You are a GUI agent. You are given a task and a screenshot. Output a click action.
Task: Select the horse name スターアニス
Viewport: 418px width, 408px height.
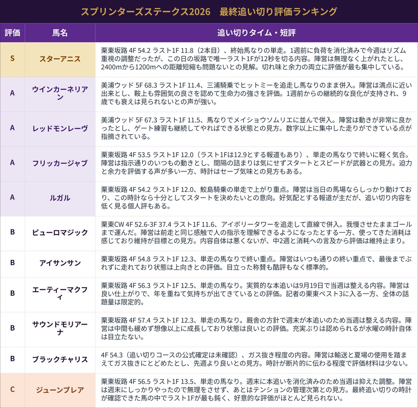tap(60, 59)
